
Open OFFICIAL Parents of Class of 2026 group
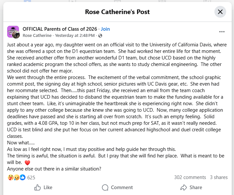click(60, 29)
